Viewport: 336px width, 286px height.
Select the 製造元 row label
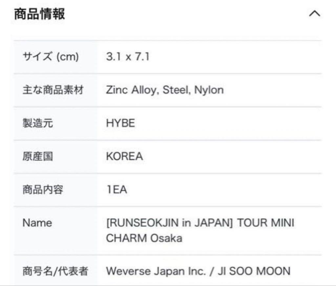(x=37, y=123)
